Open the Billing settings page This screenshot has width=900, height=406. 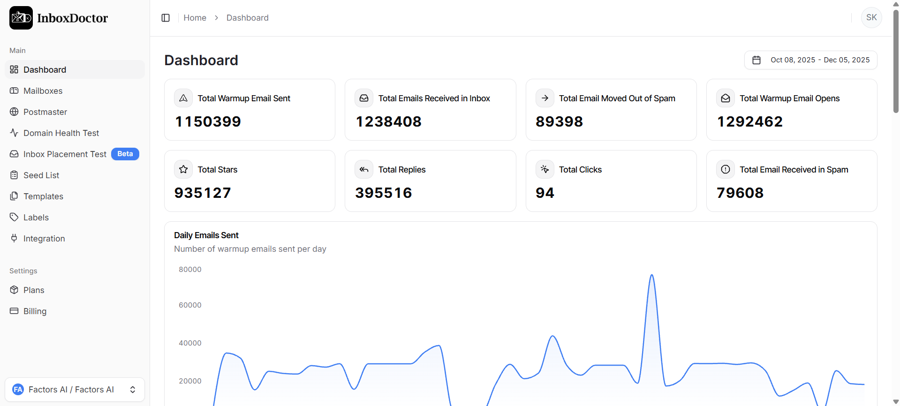point(35,311)
